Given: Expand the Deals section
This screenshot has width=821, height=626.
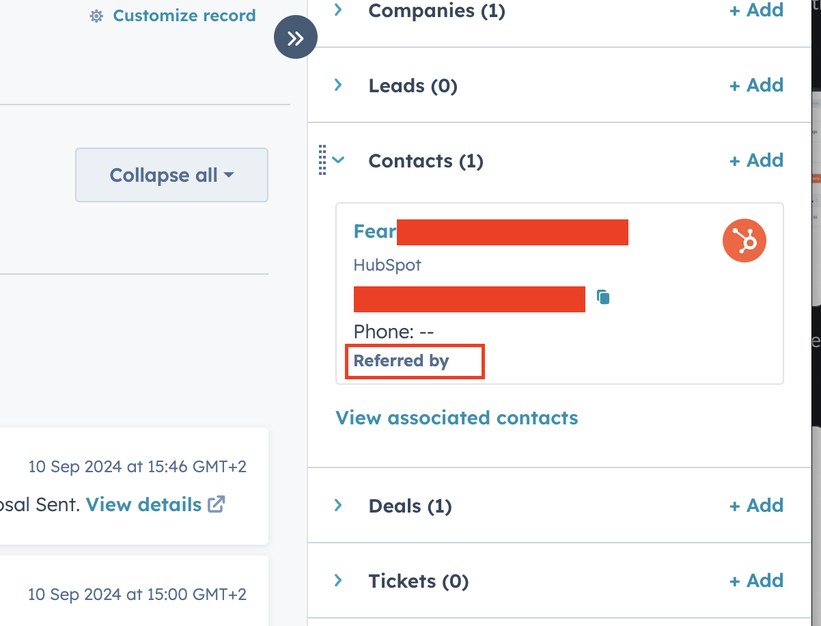Looking at the screenshot, I should pyautogui.click(x=337, y=506).
